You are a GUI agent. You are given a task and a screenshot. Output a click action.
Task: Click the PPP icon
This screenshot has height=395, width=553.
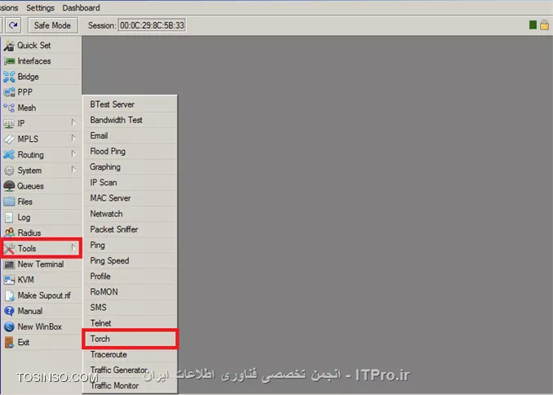(x=9, y=92)
